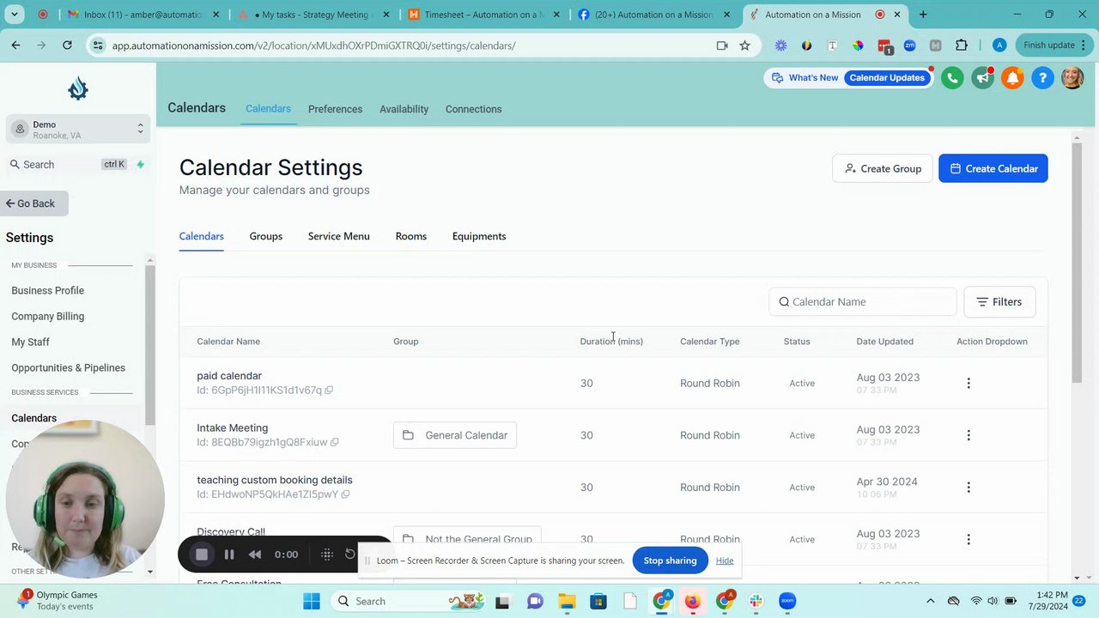Image resolution: width=1099 pixels, height=618 pixels.
Task: Restart the Loom recording
Action: coord(349,554)
